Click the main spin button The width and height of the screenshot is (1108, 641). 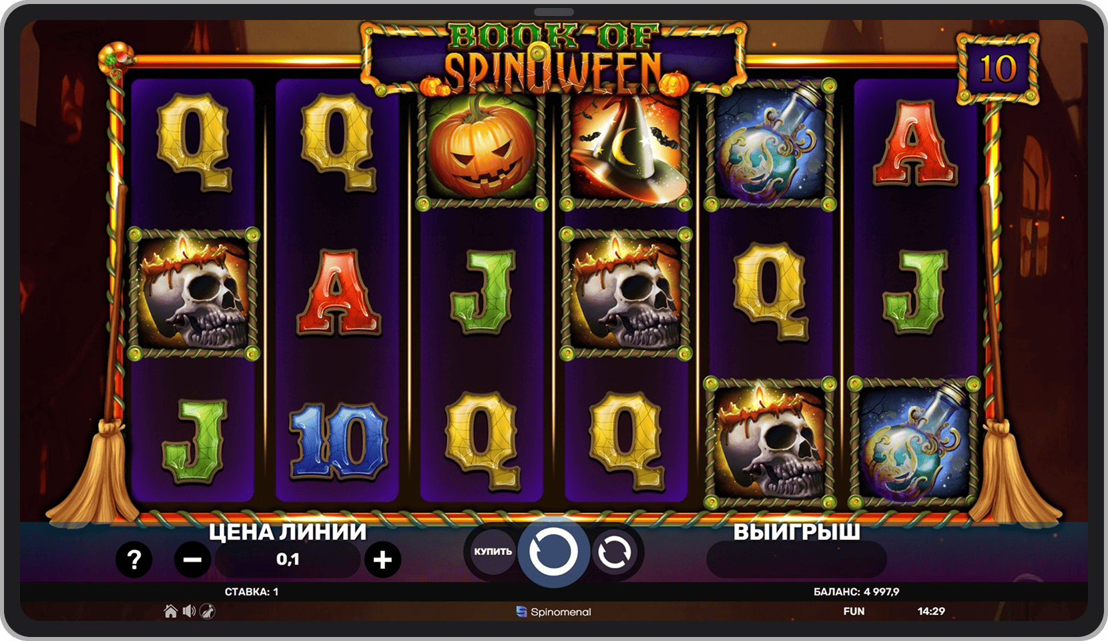pos(553,552)
